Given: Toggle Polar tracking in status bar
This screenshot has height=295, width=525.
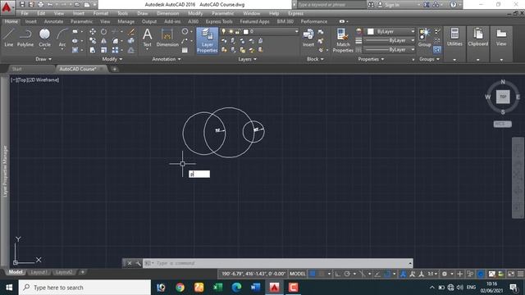Looking at the screenshot, I should pyautogui.click(x=347, y=274).
